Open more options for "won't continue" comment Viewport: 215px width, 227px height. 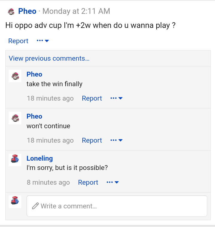click(x=116, y=140)
